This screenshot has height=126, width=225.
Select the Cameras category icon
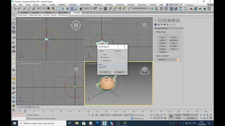[165, 24]
